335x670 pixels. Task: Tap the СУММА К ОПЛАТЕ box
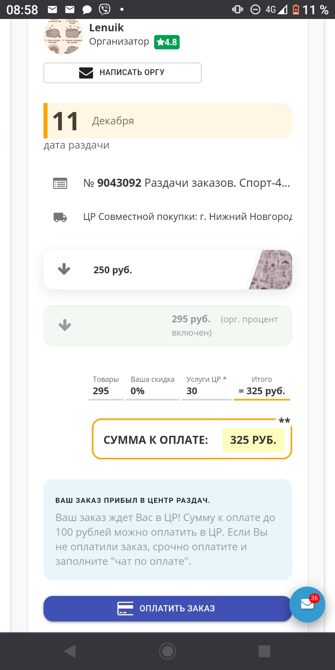pyautogui.click(x=192, y=440)
